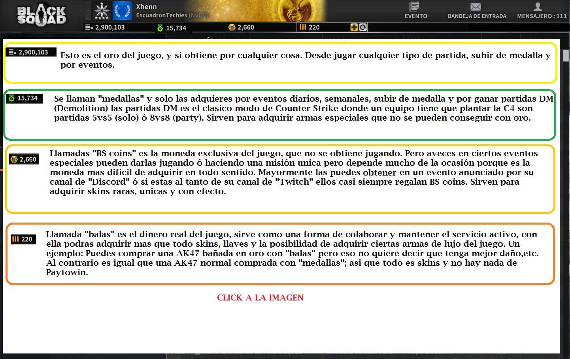Click the 2,900,103 gold sample image in the guide
570x359 pixels.
[31, 52]
